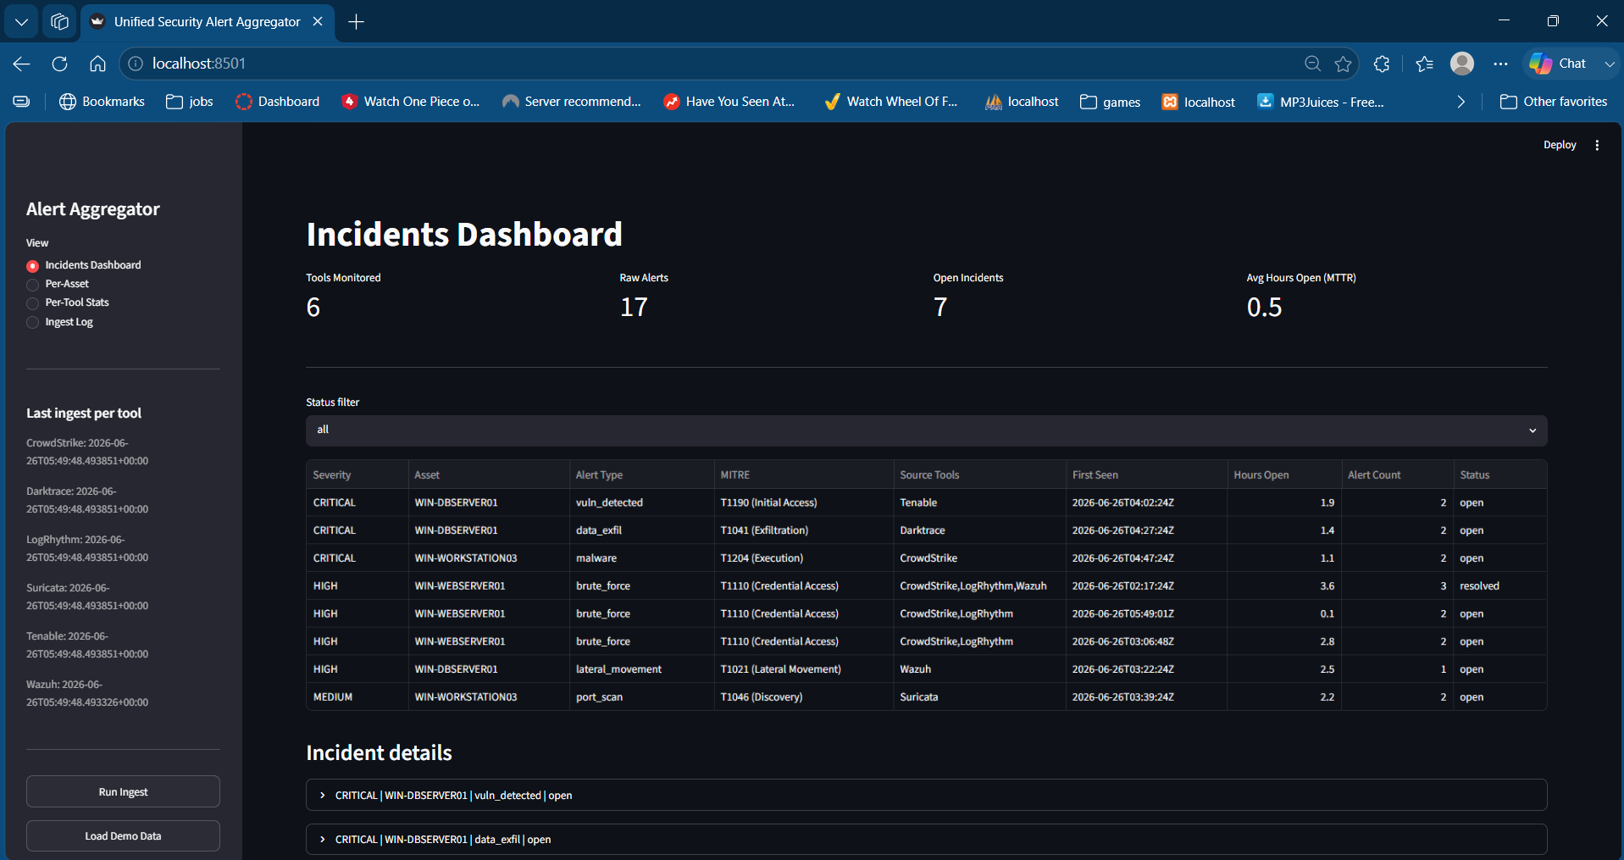Close the Unified Security Alert Aggregator tab
1624x860 pixels.
318,21
